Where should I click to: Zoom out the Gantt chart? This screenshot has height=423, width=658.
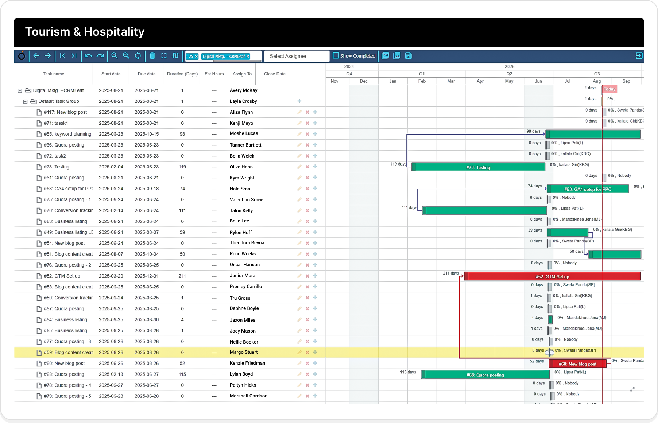[115, 56]
